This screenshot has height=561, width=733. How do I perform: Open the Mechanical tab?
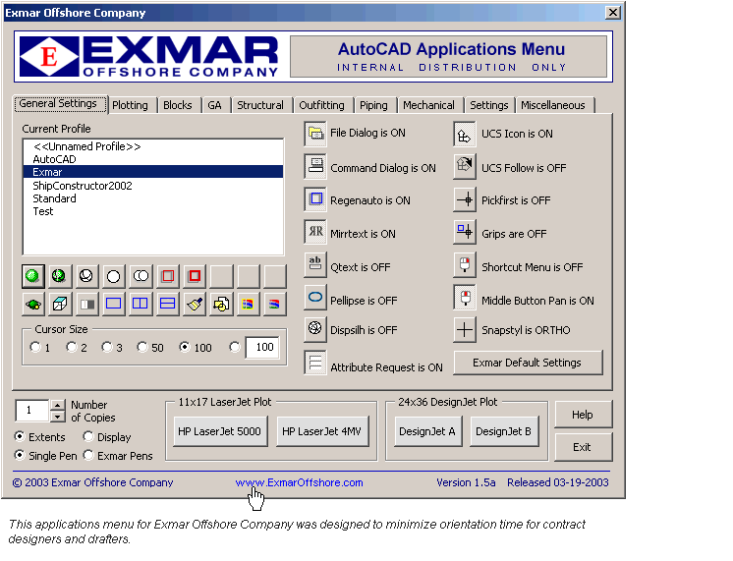[428, 105]
